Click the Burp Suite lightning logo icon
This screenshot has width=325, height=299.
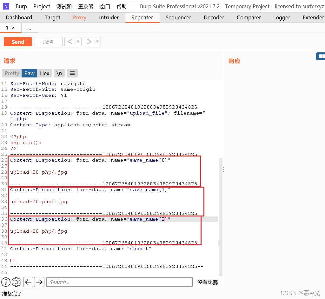pos(6,6)
